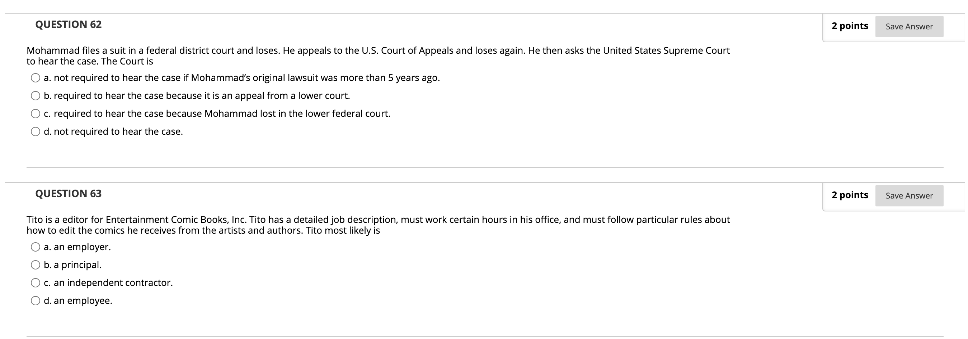Image resolution: width=968 pixels, height=339 pixels.
Task: Click answer text not required to hear case
Action: pyautogui.click(x=113, y=132)
